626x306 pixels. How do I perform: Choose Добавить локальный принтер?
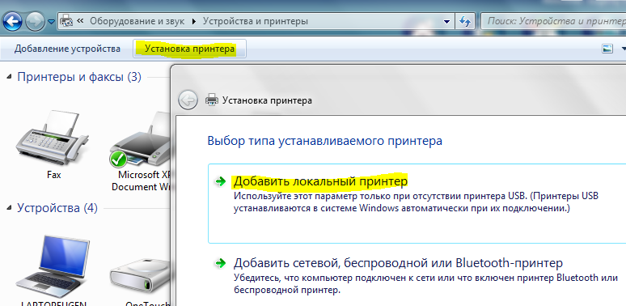pos(417,203)
